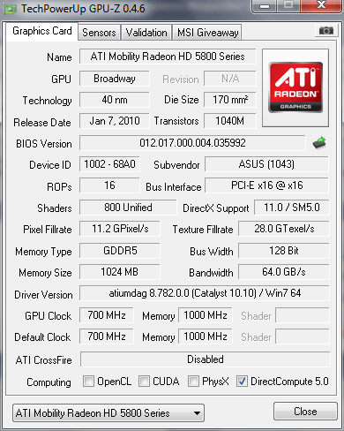Minimize the GPU-Z window
Viewport: 344px width, 431px height.
click(x=265, y=5)
